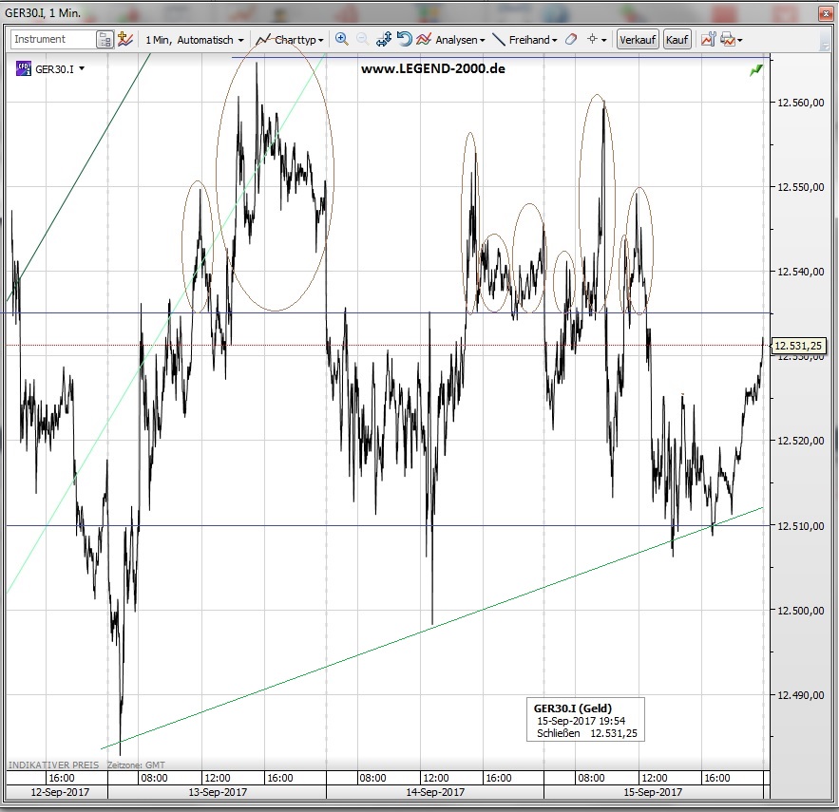Expand the Freihand drawing tool dropdown
Image resolution: width=839 pixels, height=812 pixels.
coord(525,40)
